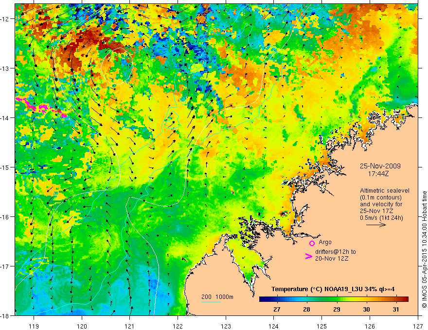
Task: Click the magenta drifters arrowhead legend symbol
Action: click(x=308, y=256)
